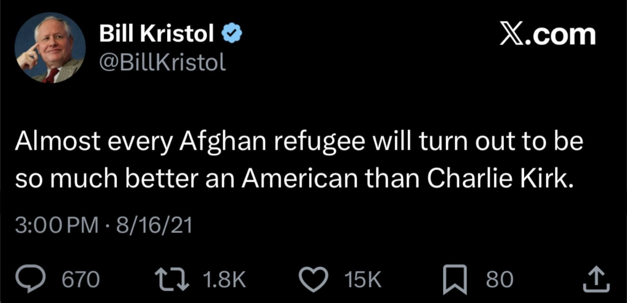The height and width of the screenshot is (303, 627).
Task: Open Bill Kristol's profile picture
Action: (50, 49)
